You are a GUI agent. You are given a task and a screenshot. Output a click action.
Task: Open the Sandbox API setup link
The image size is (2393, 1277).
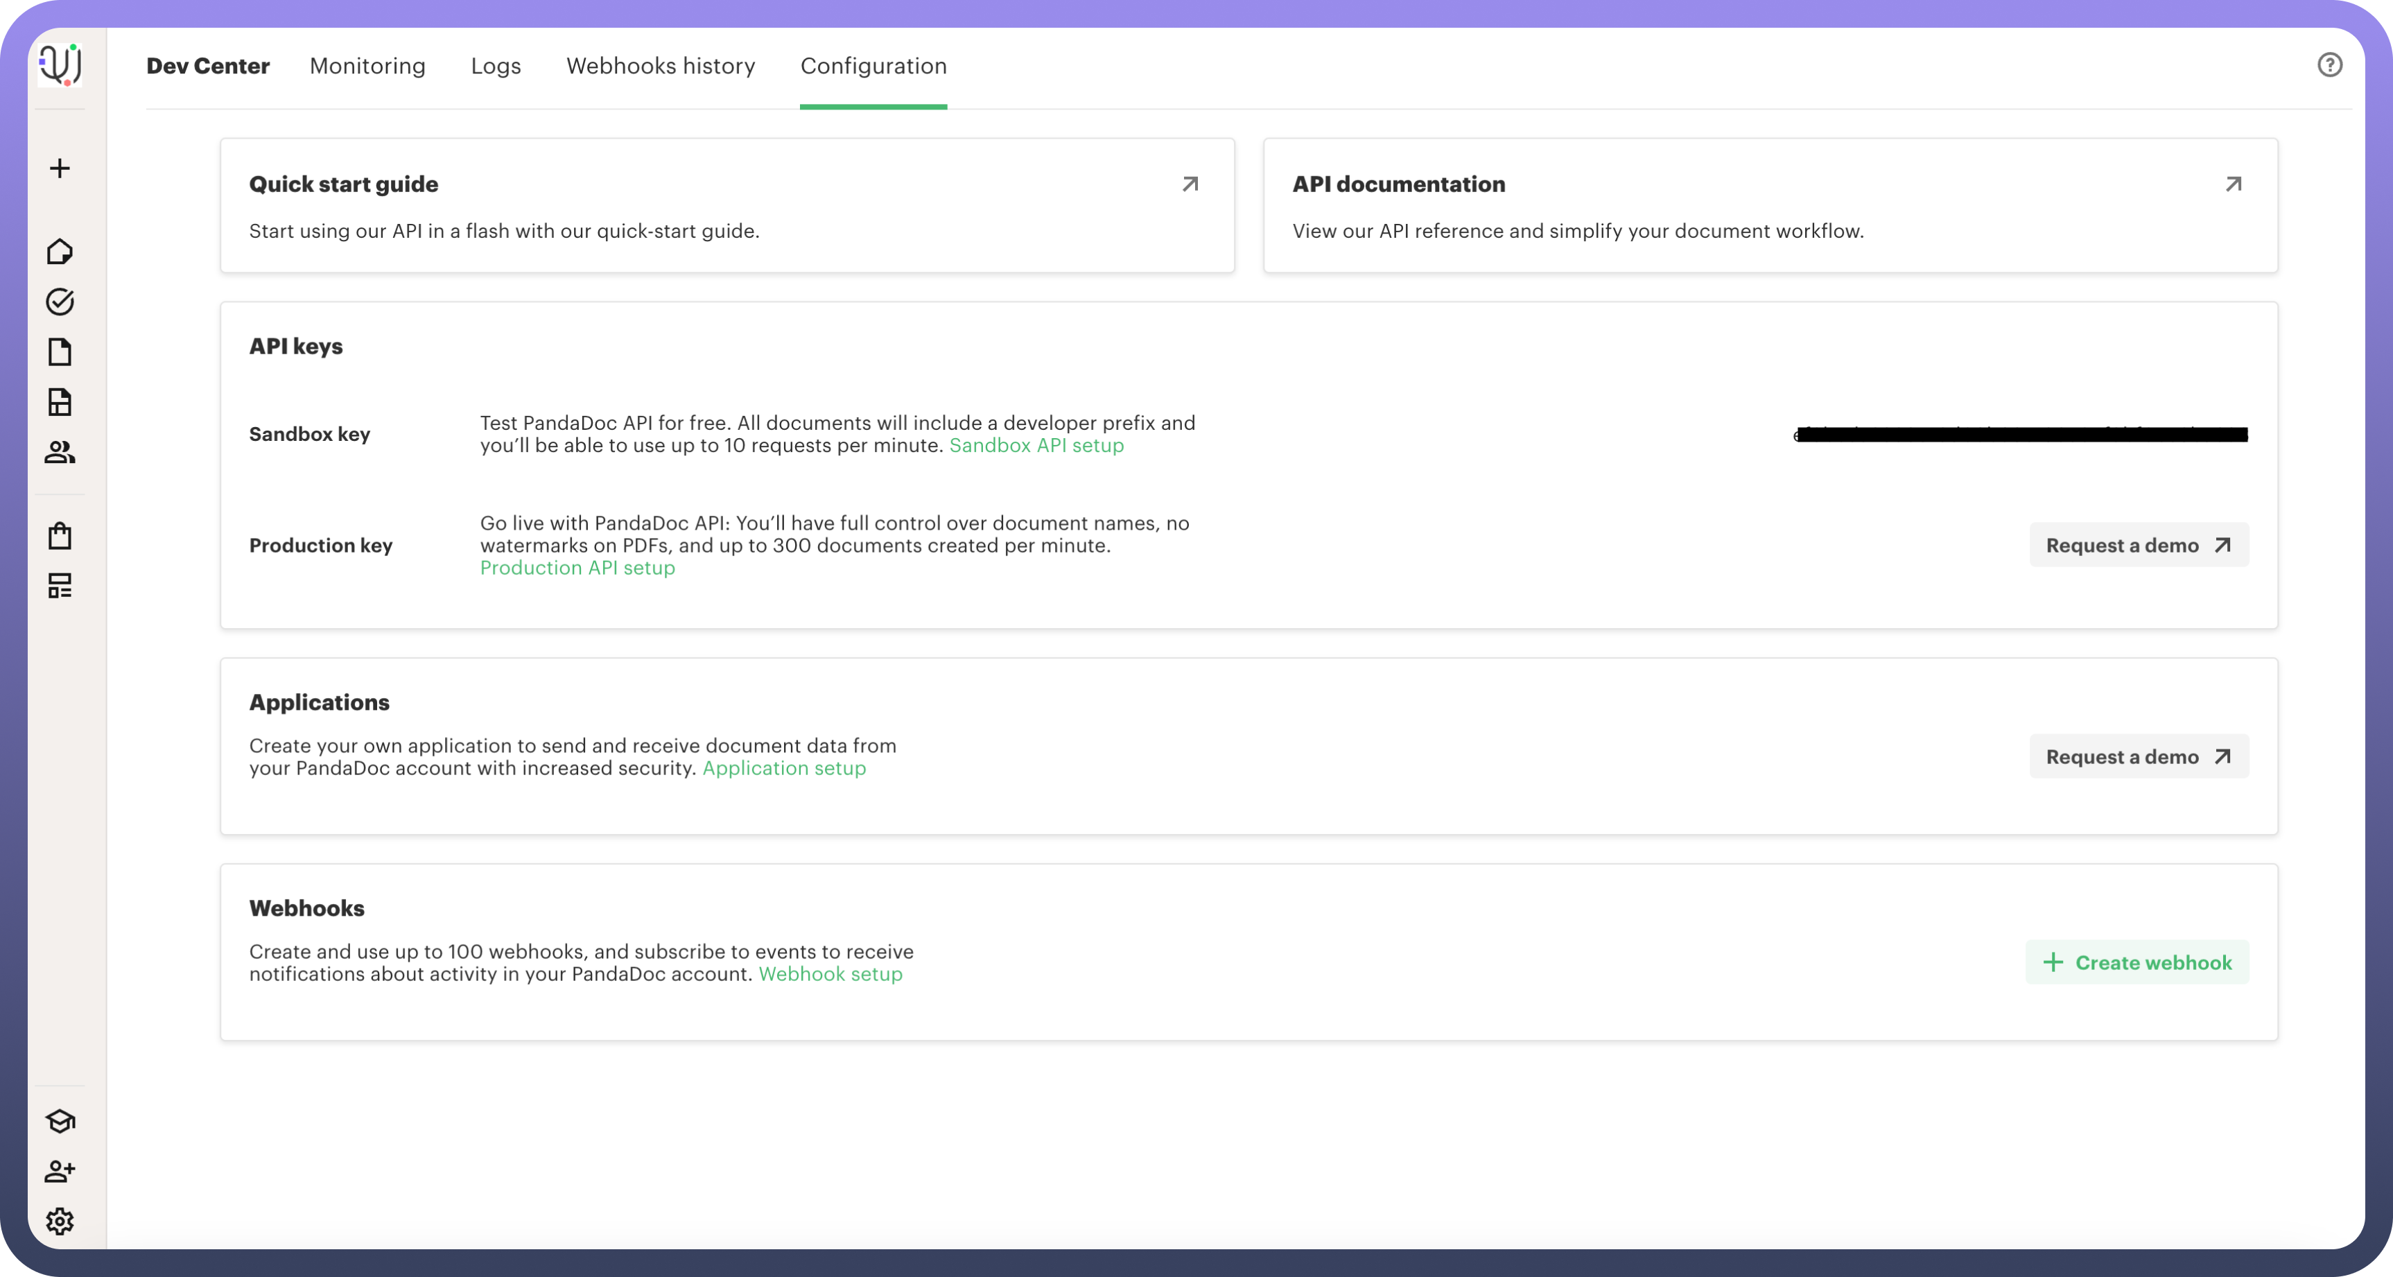pyautogui.click(x=1036, y=446)
